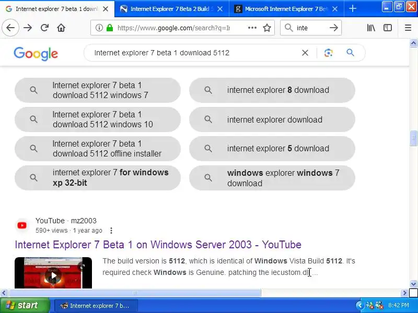Click the vertical scrollbar up arrow
418x313 pixels.
413,43
